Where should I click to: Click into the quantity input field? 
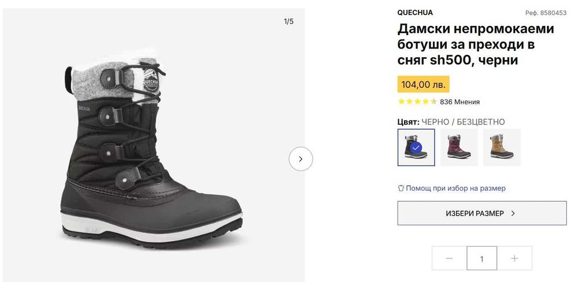[x=481, y=258]
